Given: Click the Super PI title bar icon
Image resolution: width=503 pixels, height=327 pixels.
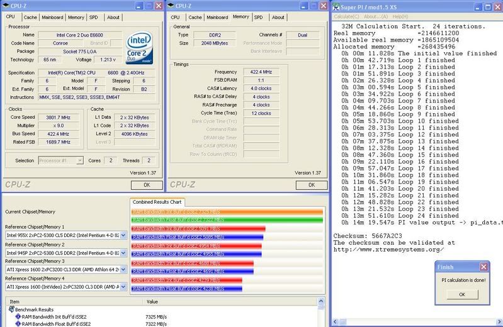Looking at the screenshot, I should pyautogui.click(x=336, y=6).
